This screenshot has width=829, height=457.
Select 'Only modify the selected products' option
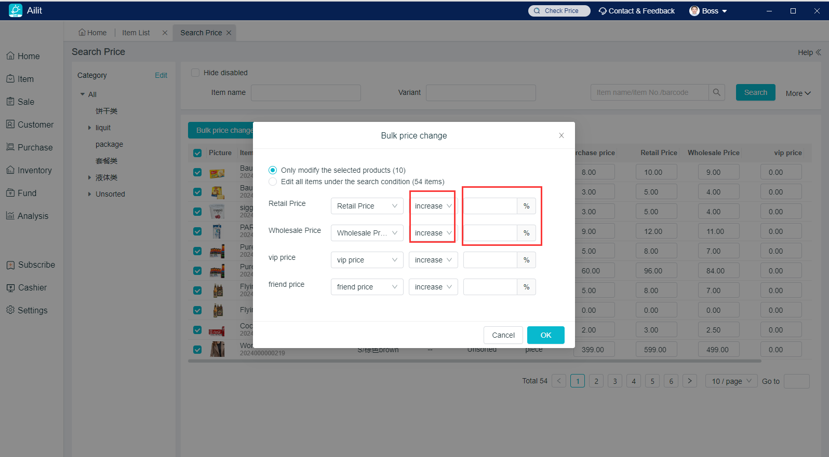[x=273, y=170]
